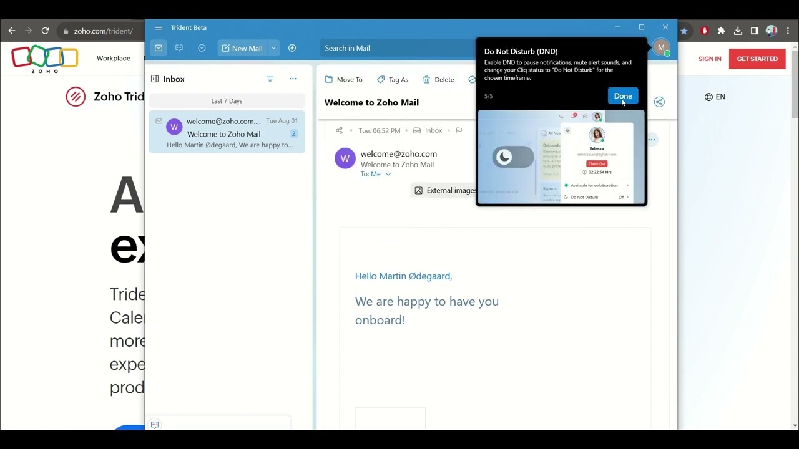Expand the To: Me recipients chevron
Viewport: 799px width, 449px height.
pyautogui.click(x=388, y=175)
